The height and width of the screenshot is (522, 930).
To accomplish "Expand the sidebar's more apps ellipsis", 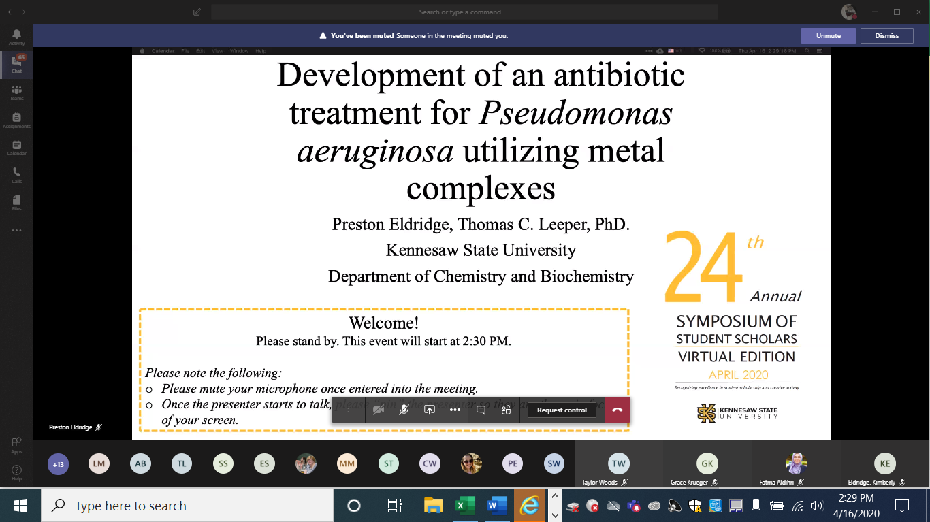I will [16, 231].
